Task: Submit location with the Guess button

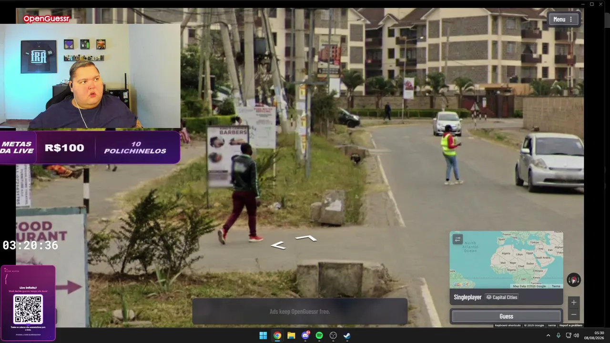Action: (x=506, y=316)
